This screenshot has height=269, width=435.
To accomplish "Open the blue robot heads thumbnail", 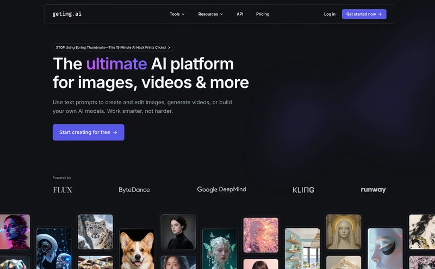I will tap(54, 249).
